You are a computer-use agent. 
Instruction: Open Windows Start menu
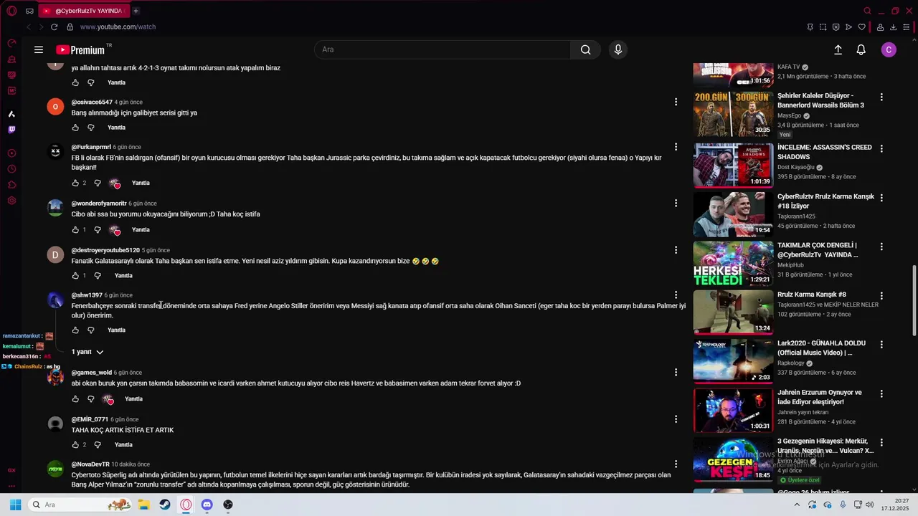15,505
